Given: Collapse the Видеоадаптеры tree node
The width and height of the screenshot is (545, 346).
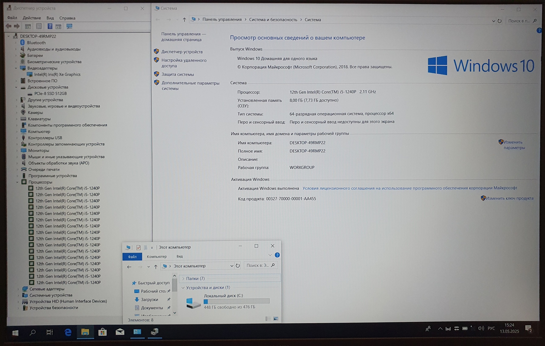Looking at the screenshot, I should (16, 68).
